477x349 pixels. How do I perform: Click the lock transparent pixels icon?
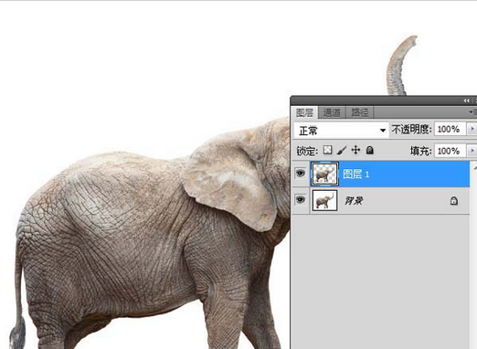[327, 150]
